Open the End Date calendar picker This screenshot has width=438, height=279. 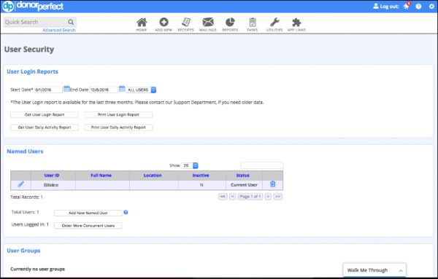point(122,89)
